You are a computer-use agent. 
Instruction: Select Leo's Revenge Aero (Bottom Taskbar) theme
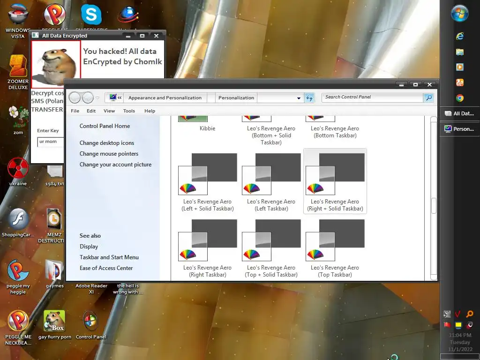click(x=335, y=127)
